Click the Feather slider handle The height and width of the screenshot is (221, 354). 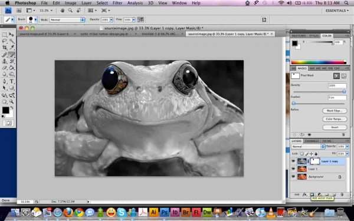click(293, 103)
